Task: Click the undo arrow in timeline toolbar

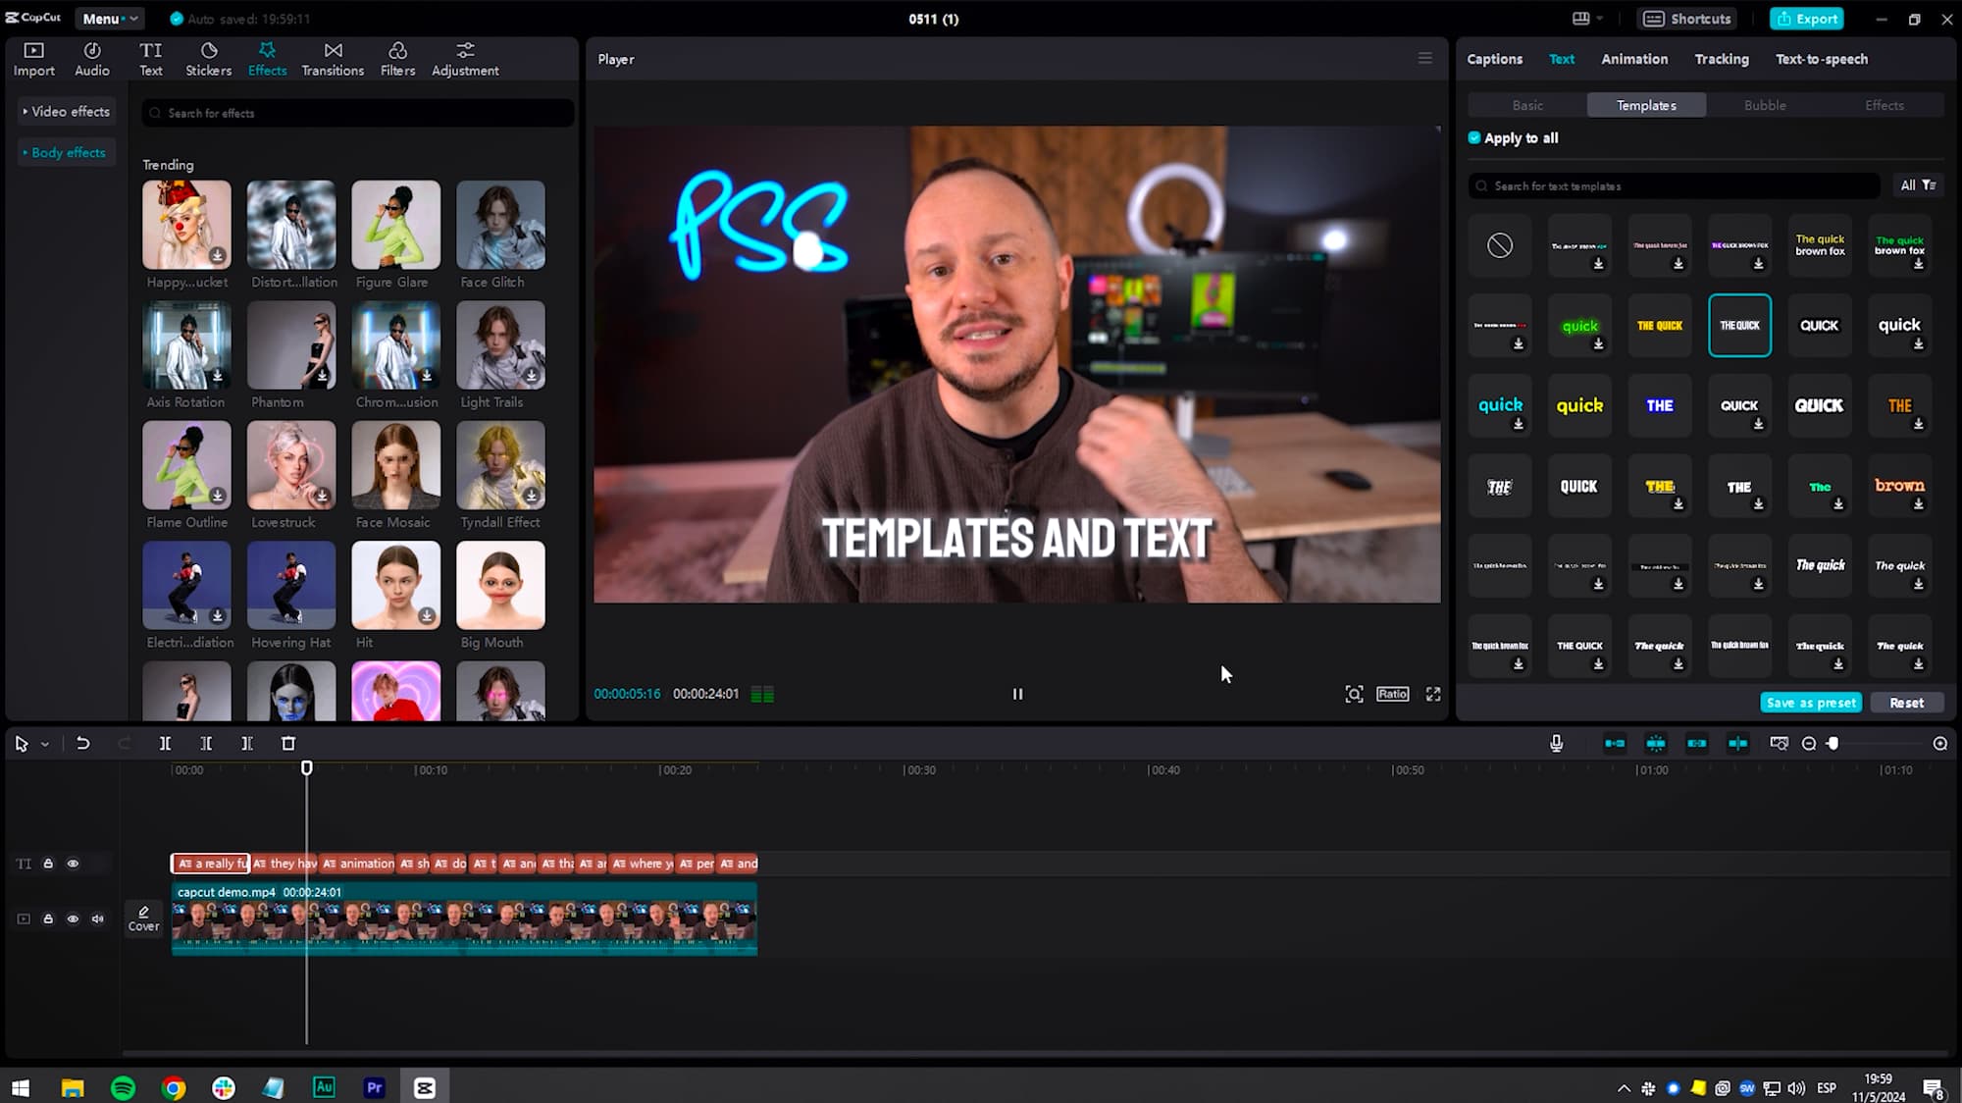Action: [x=83, y=744]
